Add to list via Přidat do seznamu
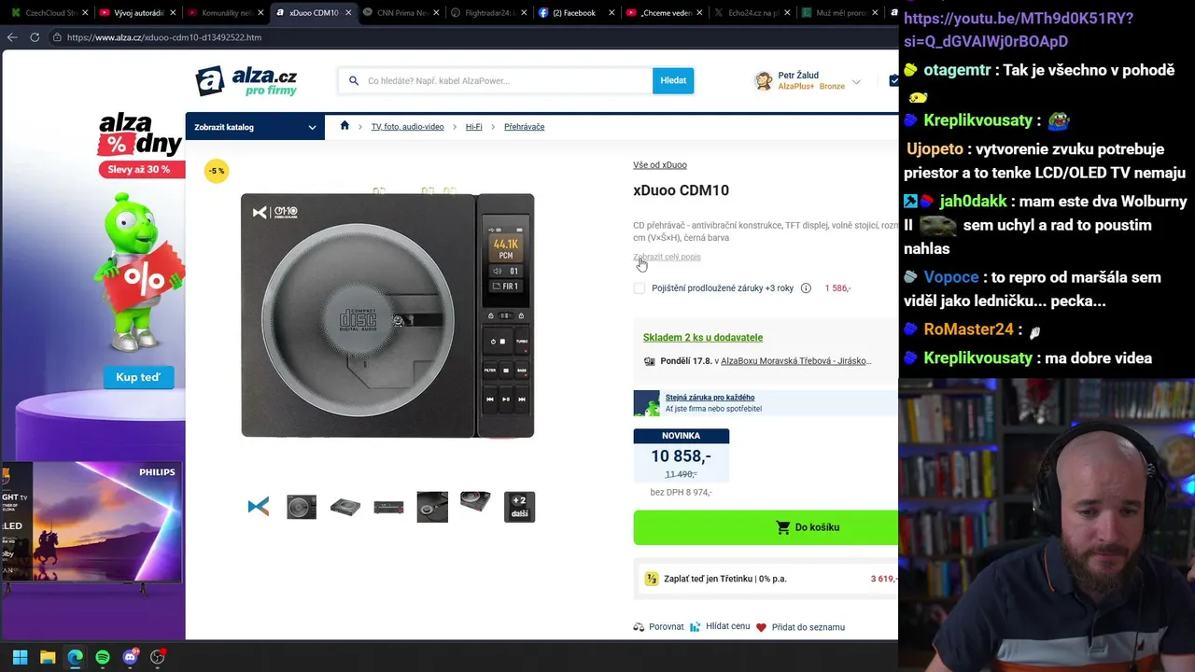 (x=801, y=627)
